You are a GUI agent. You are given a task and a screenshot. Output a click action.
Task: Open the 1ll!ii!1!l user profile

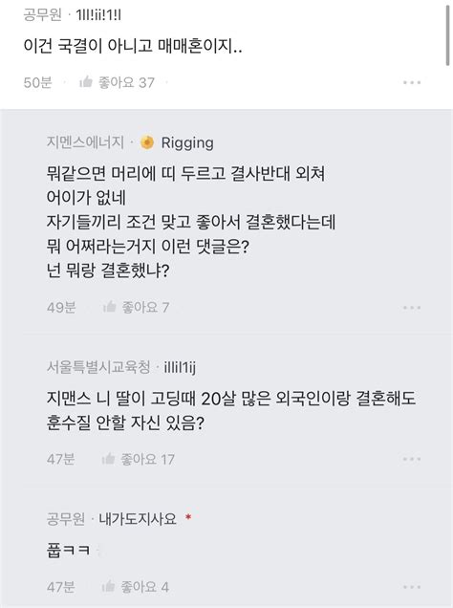(x=98, y=14)
